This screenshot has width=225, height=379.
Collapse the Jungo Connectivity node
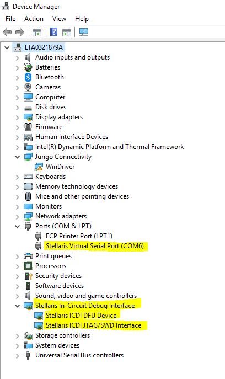click(x=18, y=157)
